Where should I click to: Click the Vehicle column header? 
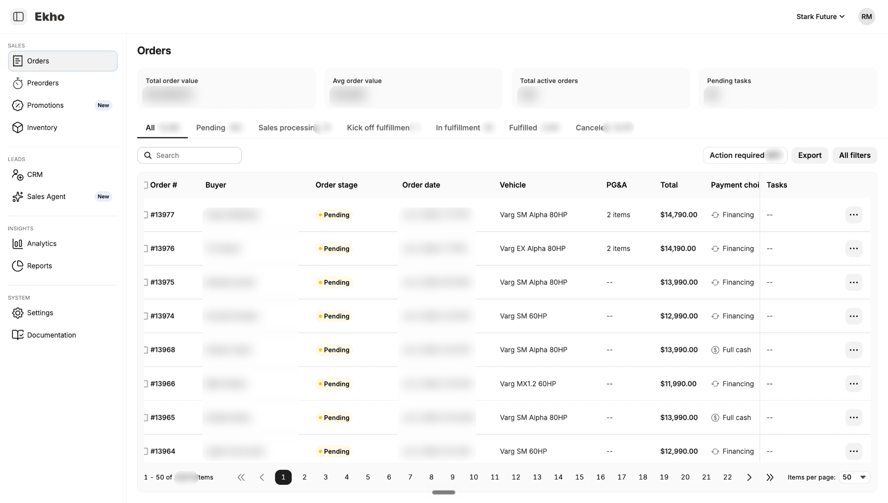click(x=512, y=185)
